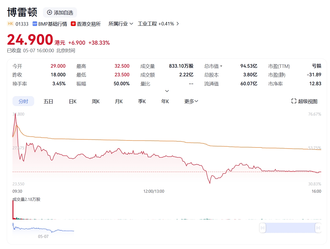The height and width of the screenshot is (249, 330).
Task: Grab the right handle of the range slider
Action: (318, 228)
